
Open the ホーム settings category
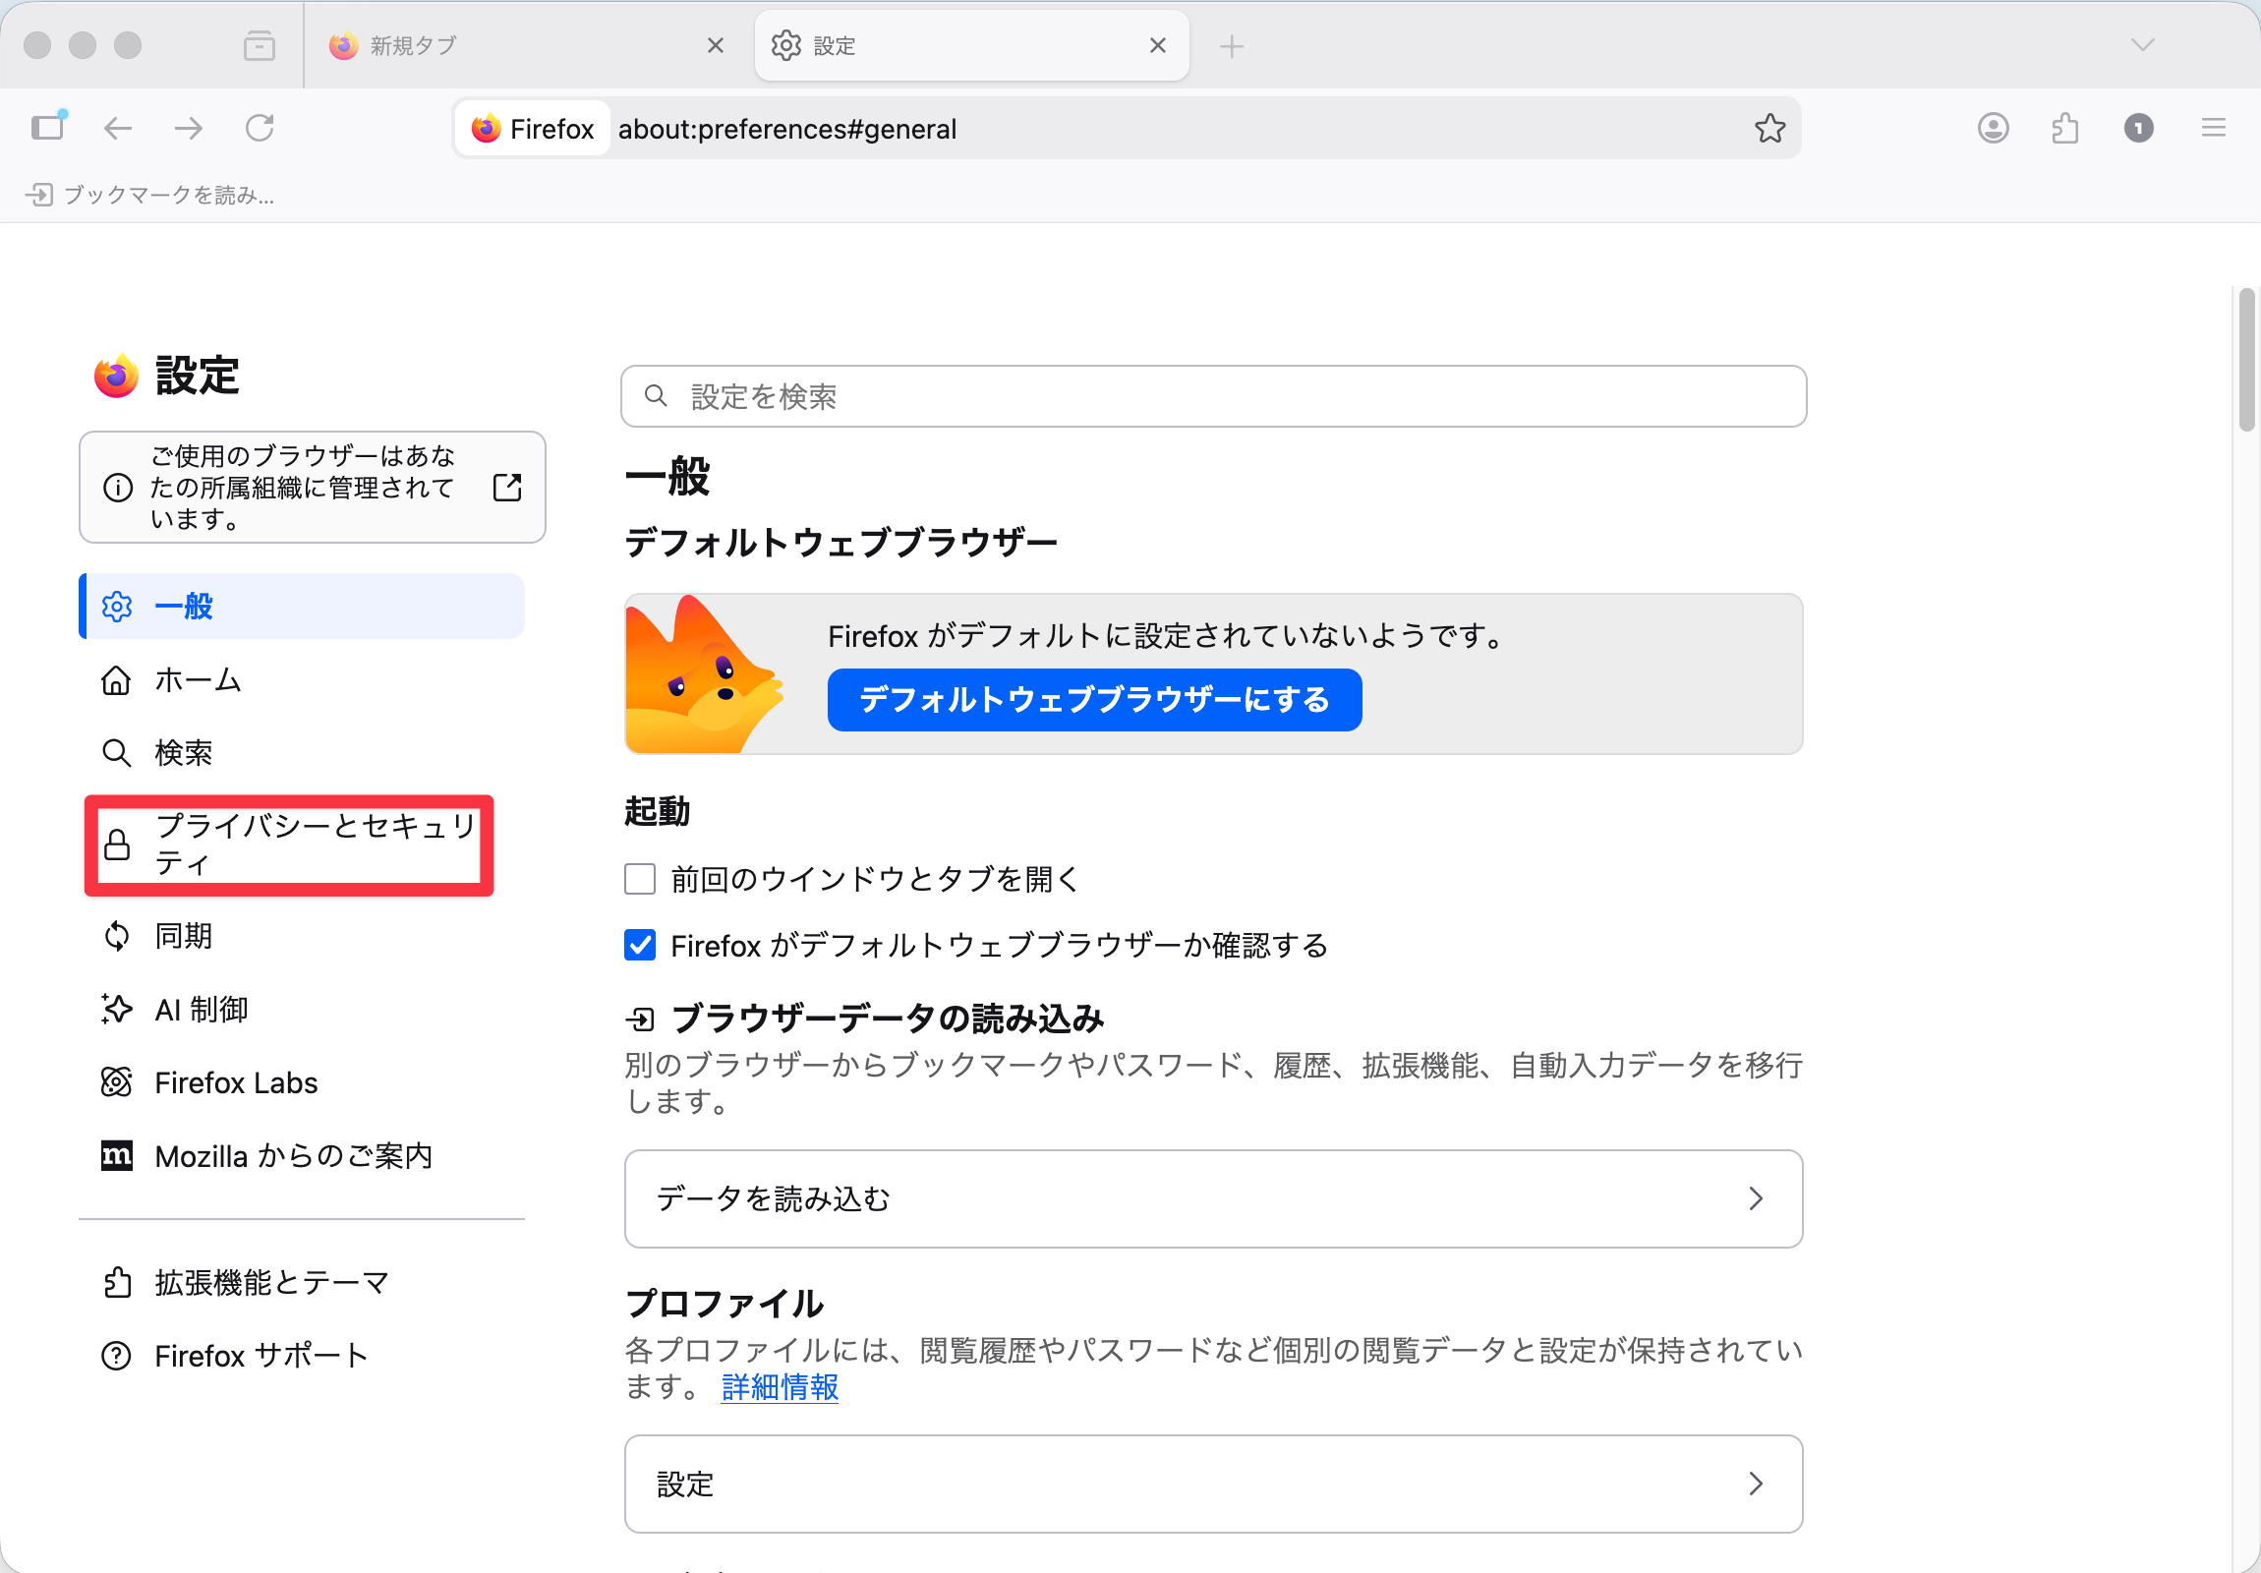pos(302,679)
